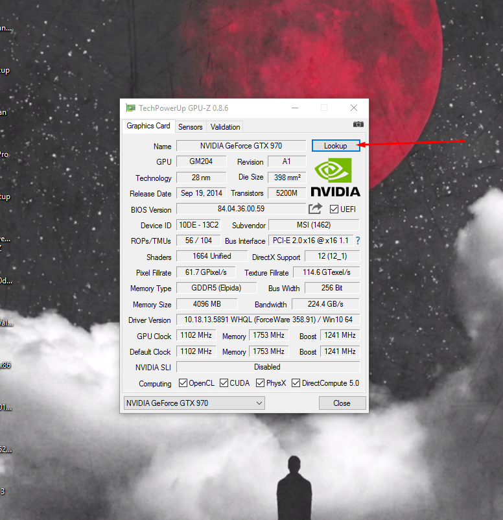Screen dimensions: 503x520
Task: Minimize the GPU-Z window
Action: tap(295, 108)
